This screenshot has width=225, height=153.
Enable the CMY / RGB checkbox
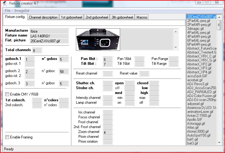coord(7,94)
